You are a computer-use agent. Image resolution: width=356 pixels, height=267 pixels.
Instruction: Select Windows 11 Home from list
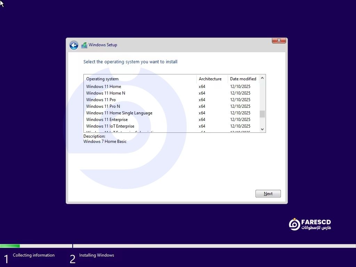point(104,87)
